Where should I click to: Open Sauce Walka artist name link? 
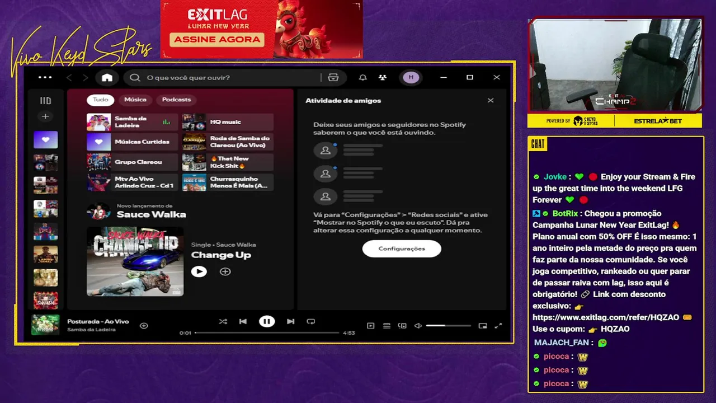click(x=151, y=214)
